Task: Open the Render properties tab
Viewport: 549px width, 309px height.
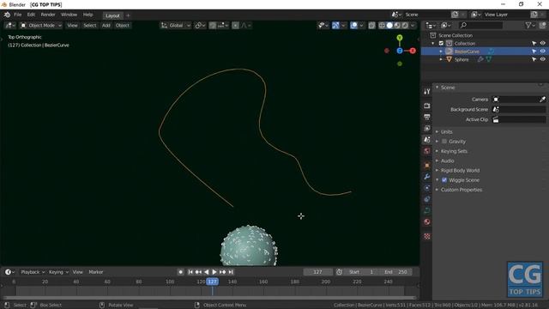Action: (x=427, y=106)
